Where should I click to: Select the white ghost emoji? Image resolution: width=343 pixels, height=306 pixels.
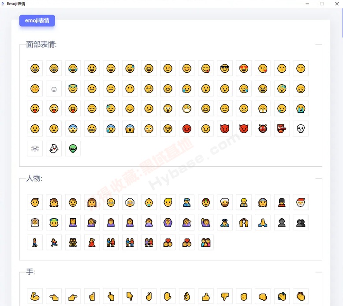54,149
